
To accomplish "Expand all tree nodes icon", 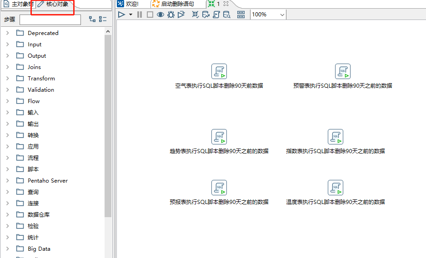I will pos(92,19).
